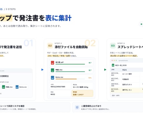Click the 有機緑茶 cell in the spreadsheet

tap(126, 79)
